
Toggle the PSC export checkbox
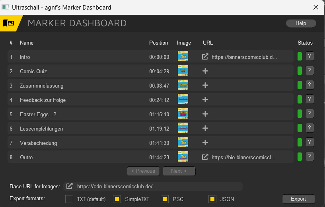(x=165, y=199)
